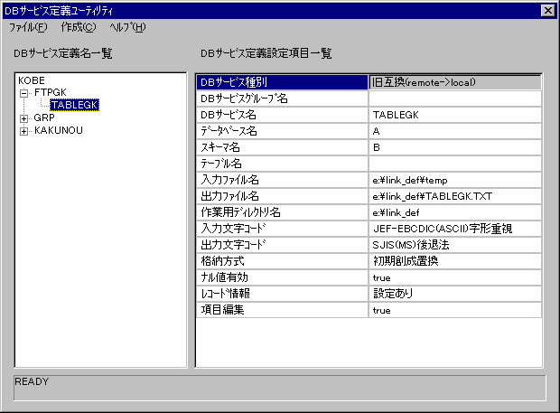This screenshot has width=560, height=413.
Task: Select the レコード情報 row label
Action: [x=282, y=294]
